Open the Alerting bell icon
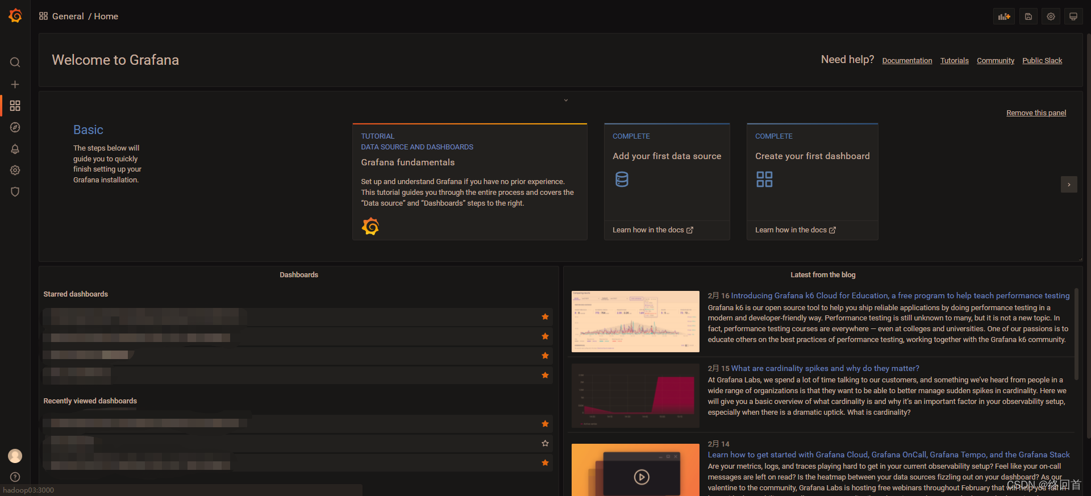This screenshot has width=1091, height=496. 15,149
